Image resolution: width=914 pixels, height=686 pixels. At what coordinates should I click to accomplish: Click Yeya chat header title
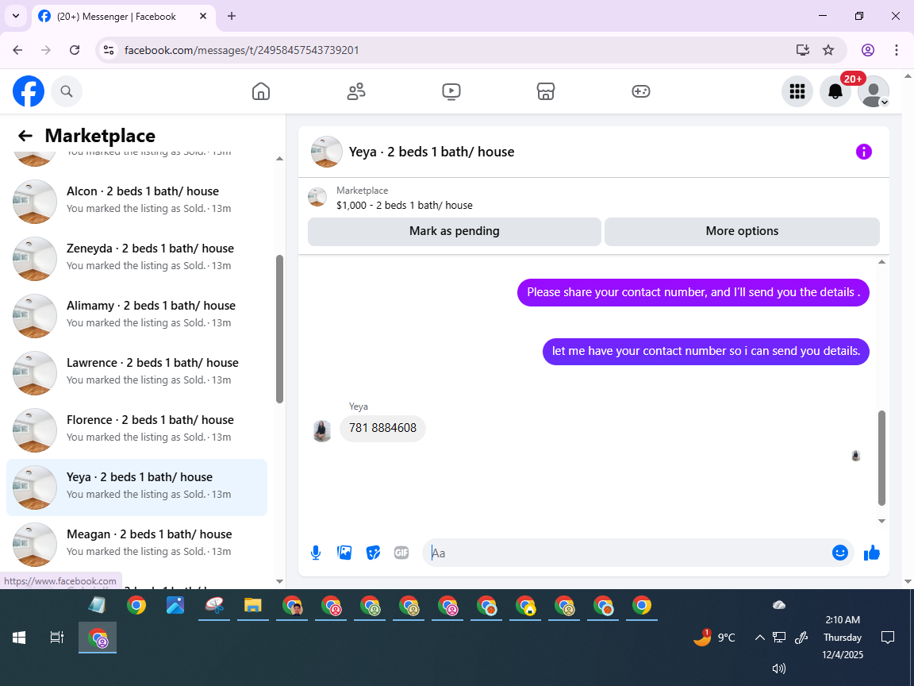[x=432, y=152]
